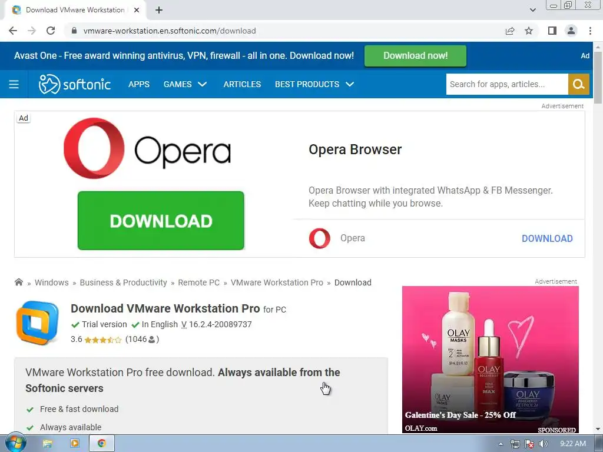Open the Softonic hamburger menu

(14, 84)
